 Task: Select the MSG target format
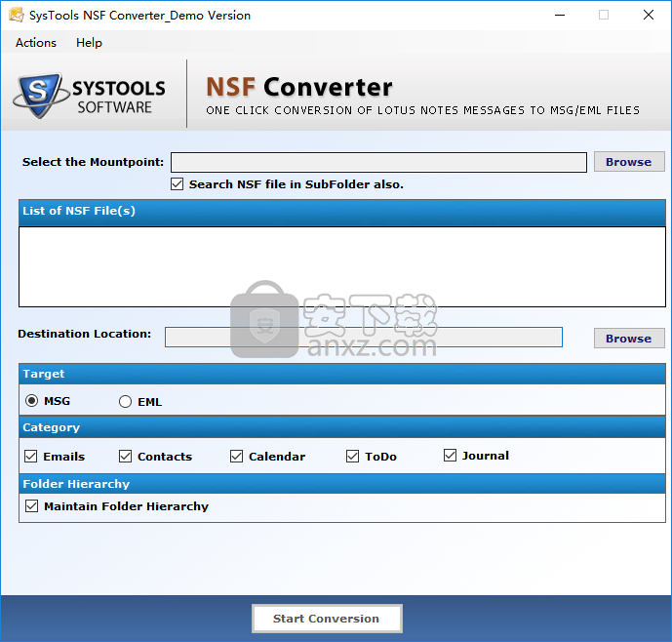coord(32,401)
